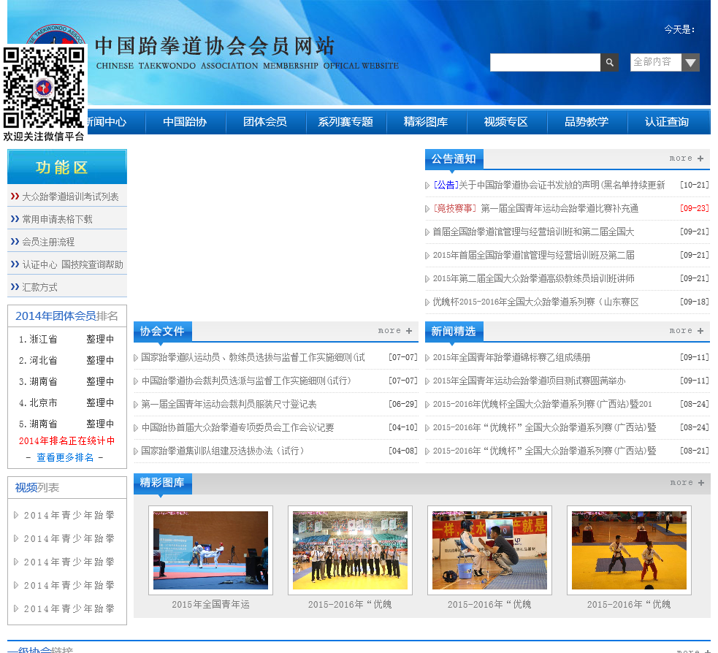Click the triangle bullet beside [公告] notice
The width and height of the screenshot is (718, 653).
[427, 186]
